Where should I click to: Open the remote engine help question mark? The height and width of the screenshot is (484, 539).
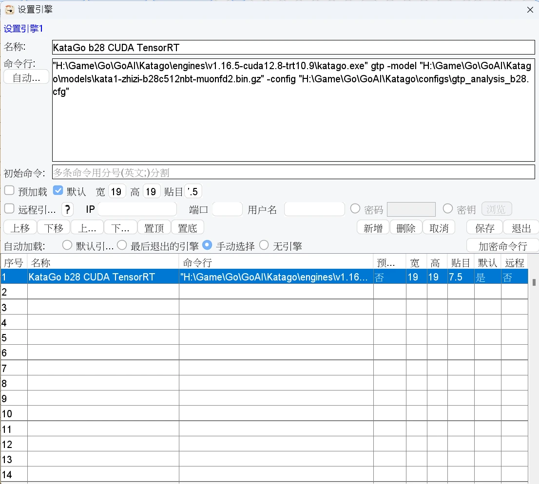pyautogui.click(x=67, y=209)
